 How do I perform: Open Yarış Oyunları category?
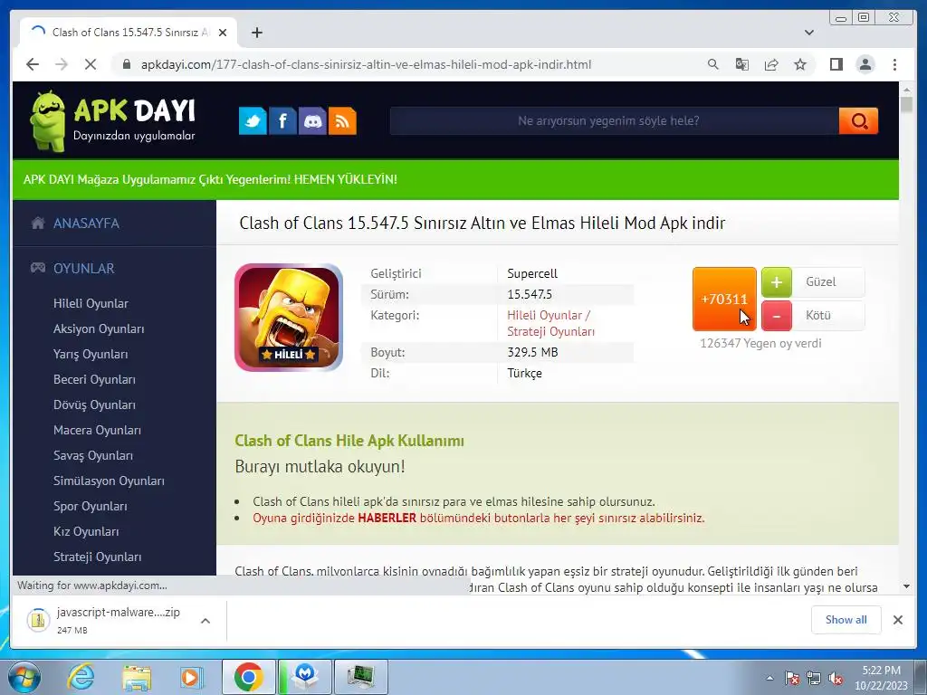point(91,354)
